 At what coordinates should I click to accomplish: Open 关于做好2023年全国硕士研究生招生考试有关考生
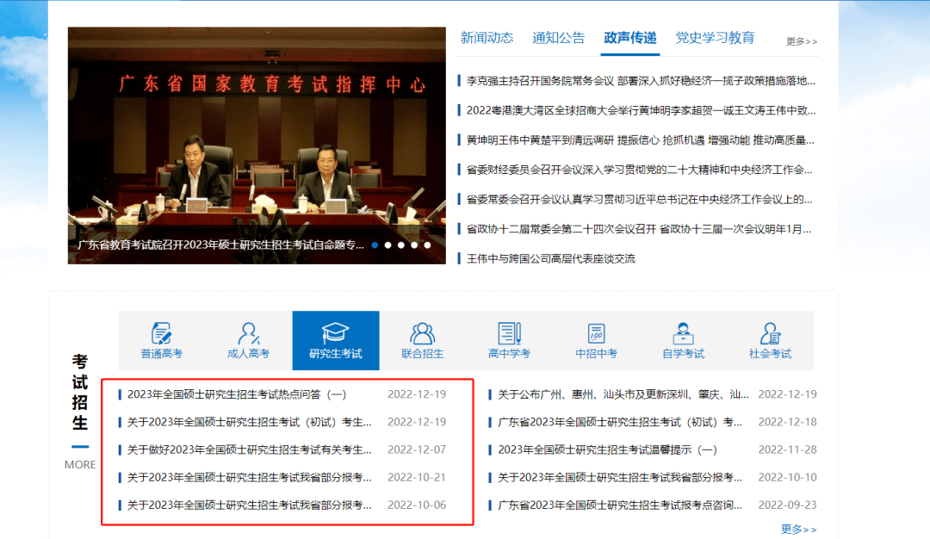[249, 449]
